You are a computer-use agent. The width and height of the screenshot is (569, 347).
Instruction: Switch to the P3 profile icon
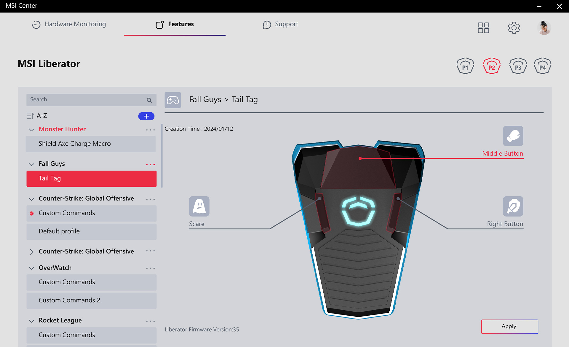pos(518,66)
